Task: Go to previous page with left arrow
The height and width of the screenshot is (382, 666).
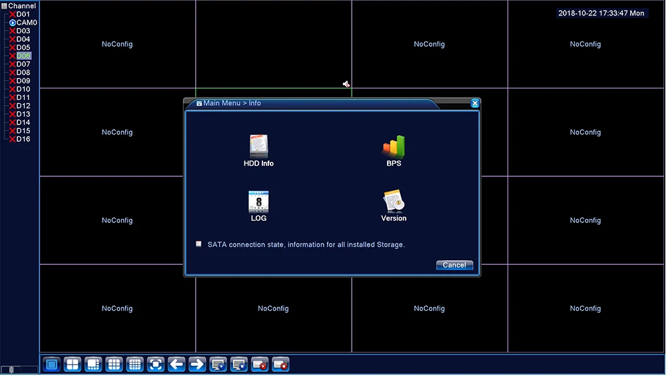Action: [x=176, y=364]
